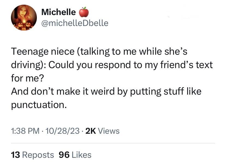Image resolution: width=226 pixels, height=166 pixels.
Task: View the 2K Views analytics
Action: pos(102,131)
